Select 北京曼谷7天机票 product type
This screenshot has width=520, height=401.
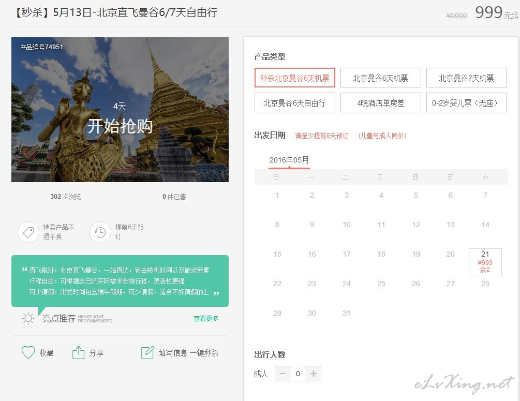click(467, 78)
